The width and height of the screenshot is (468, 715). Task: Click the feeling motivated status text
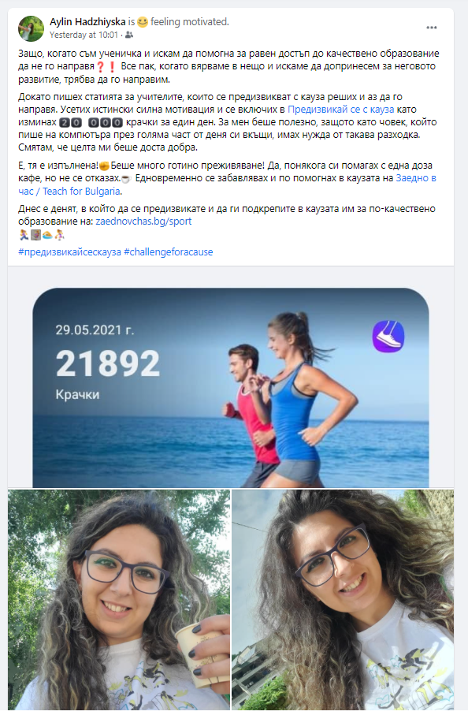[x=190, y=21]
